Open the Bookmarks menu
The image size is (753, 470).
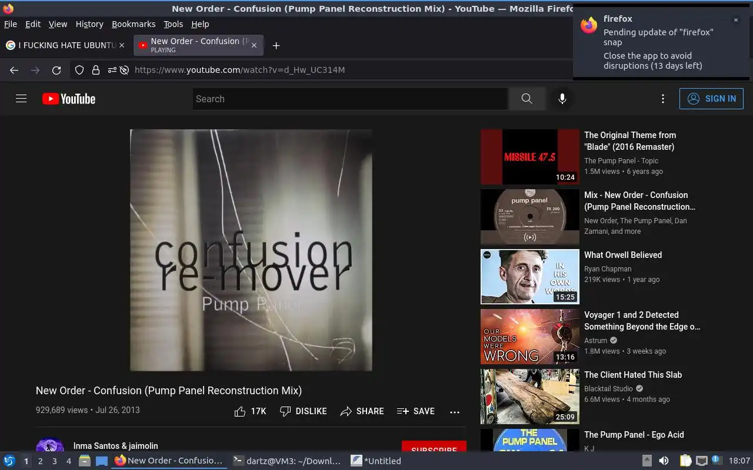[x=134, y=24]
